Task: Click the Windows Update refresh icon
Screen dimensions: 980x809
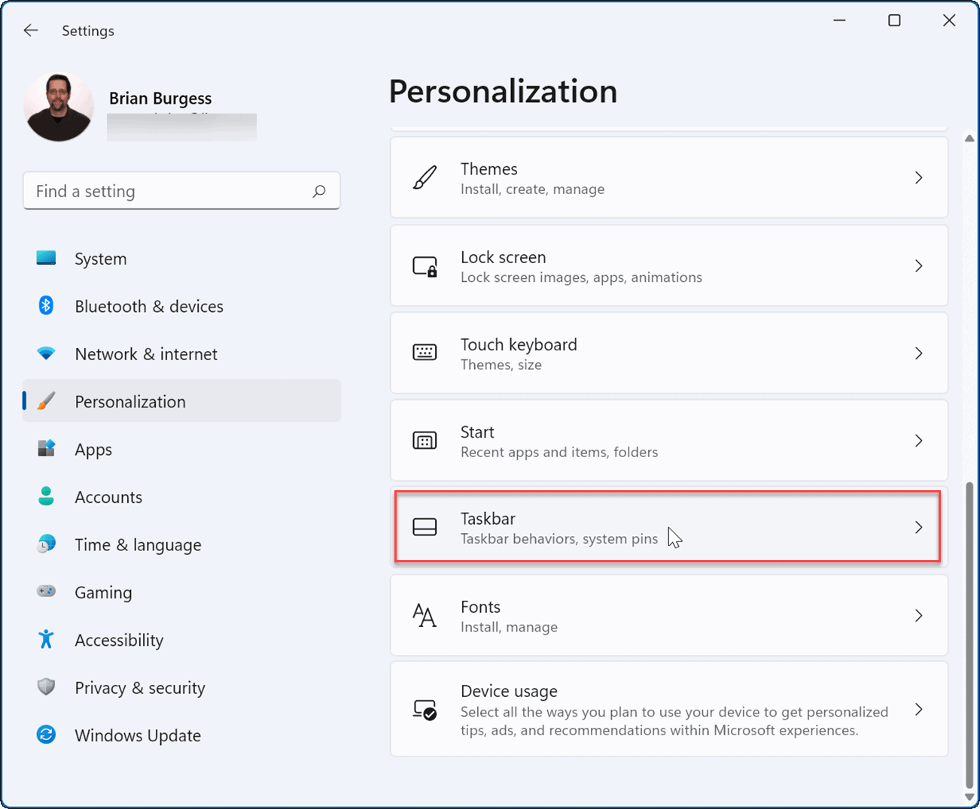Action: click(x=46, y=735)
